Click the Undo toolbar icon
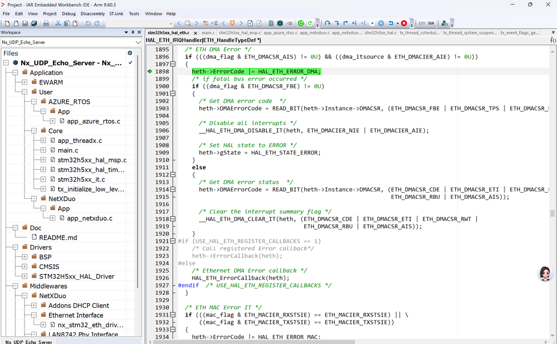Viewport: 557px width, 344px height. pos(88,23)
